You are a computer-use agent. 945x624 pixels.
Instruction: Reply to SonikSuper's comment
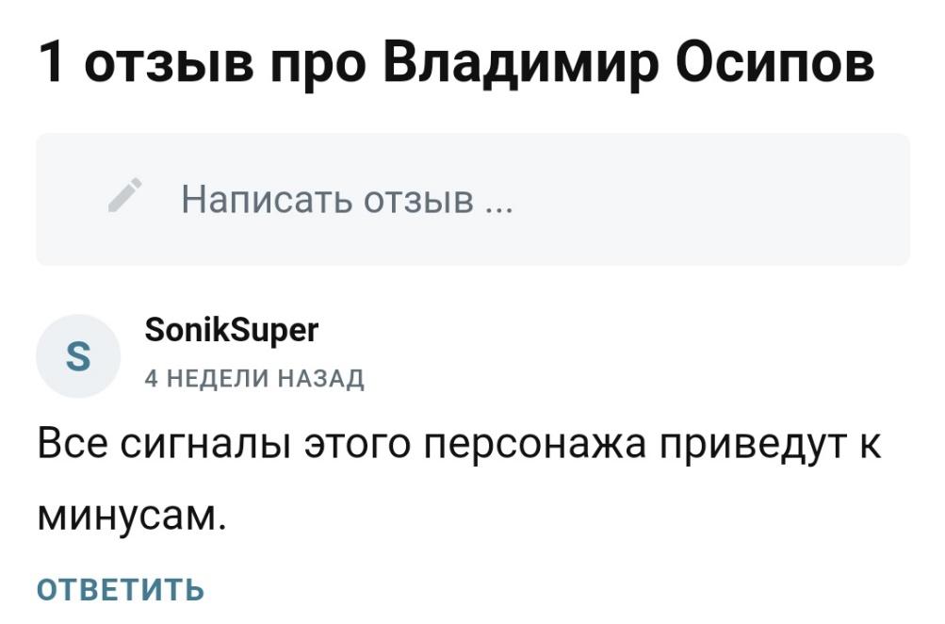coord(120,589)
